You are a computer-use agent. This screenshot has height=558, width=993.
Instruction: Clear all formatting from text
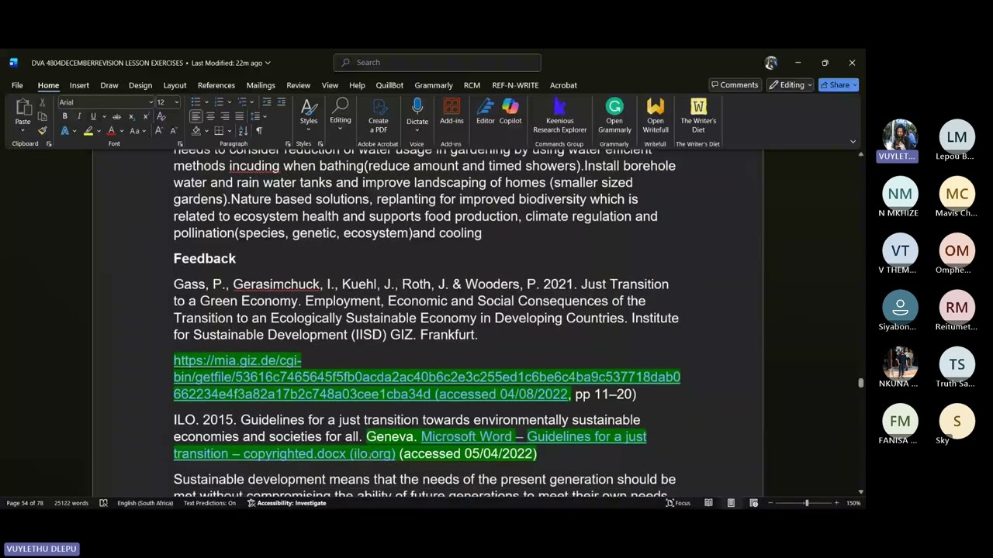pos(161,116)
